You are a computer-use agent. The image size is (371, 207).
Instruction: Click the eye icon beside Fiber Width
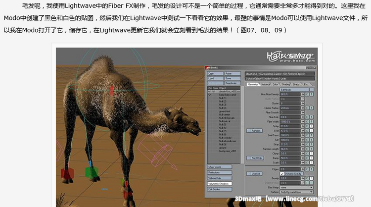point(302,121)
